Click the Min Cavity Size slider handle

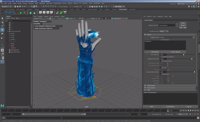[x=184, y=54]
